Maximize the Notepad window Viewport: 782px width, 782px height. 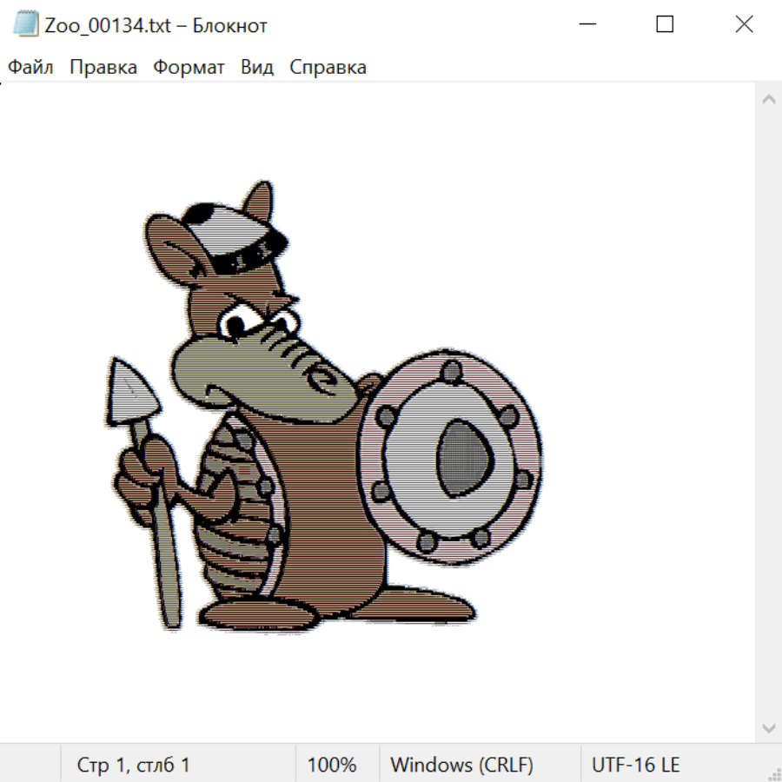[x=665, y=25]
